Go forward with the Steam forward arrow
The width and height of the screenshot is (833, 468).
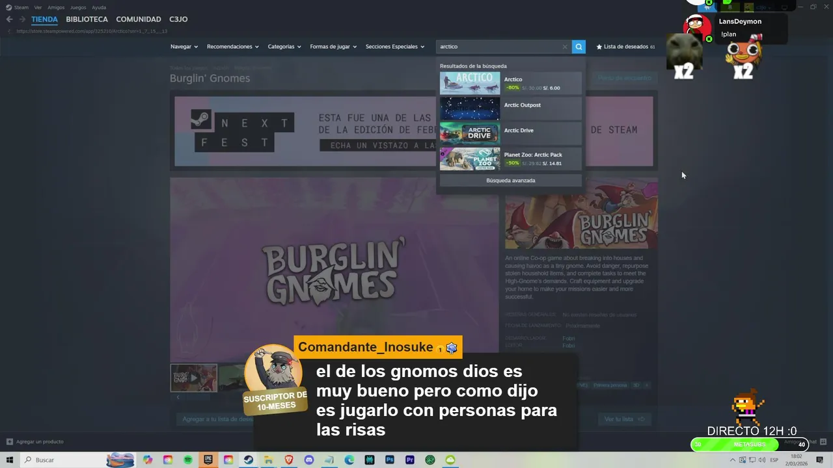tap(22, 19)
